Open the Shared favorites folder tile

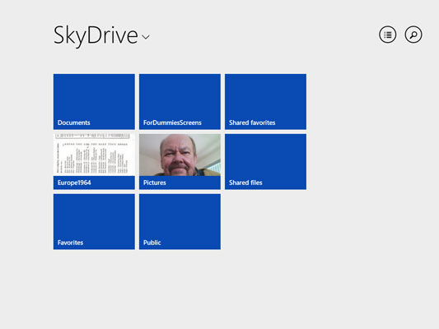pos(265,102)
